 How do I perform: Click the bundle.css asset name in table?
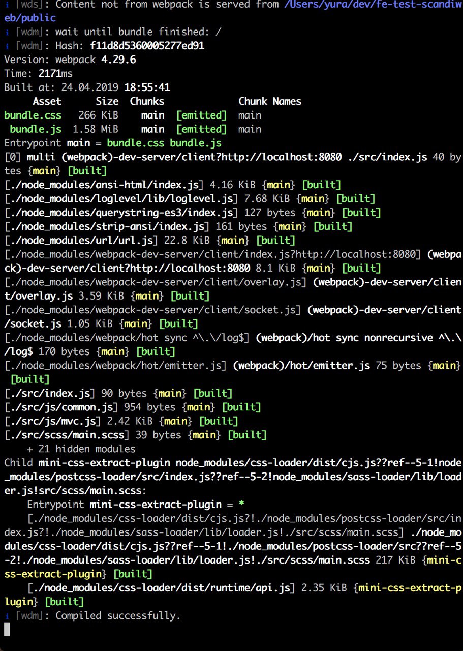tap(33, 115)
